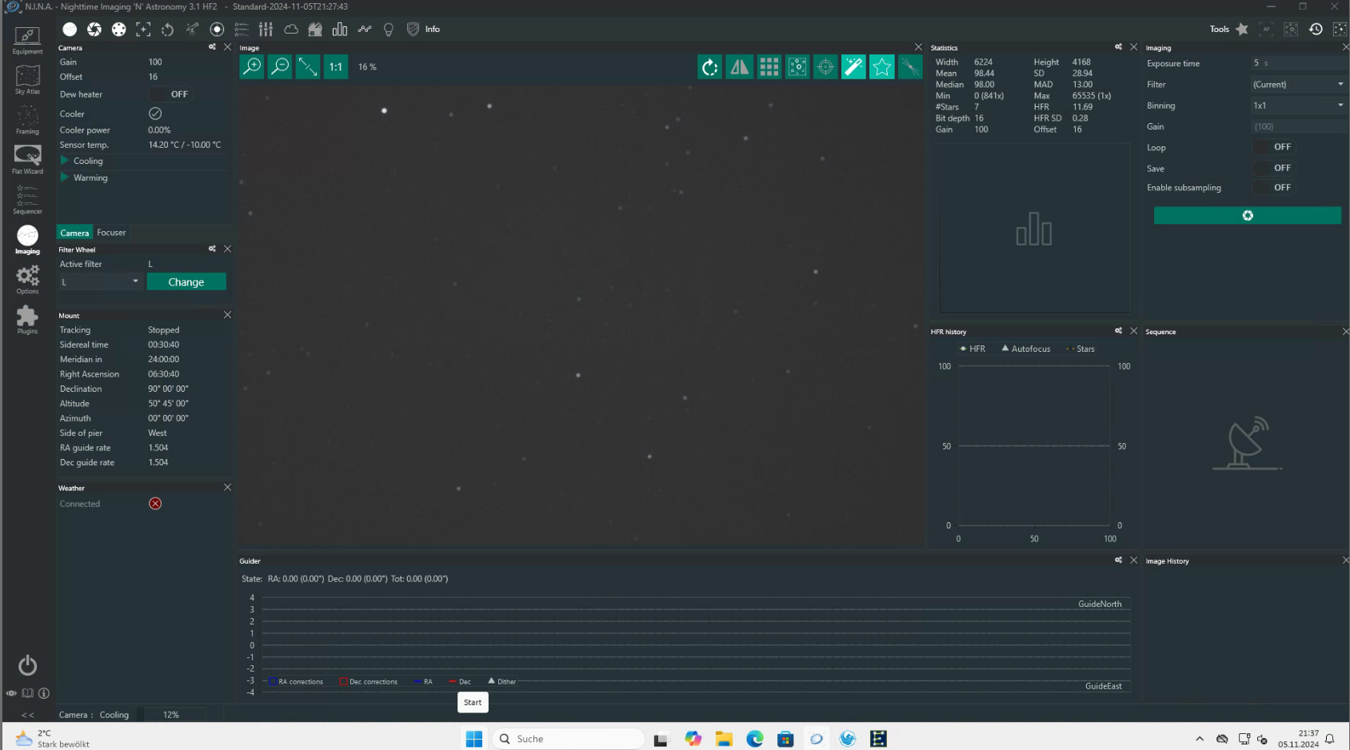Screen dimensions: 1350x750
Task: Toggle the Flat Panel lightbulb icon
Action: point(389,30)
